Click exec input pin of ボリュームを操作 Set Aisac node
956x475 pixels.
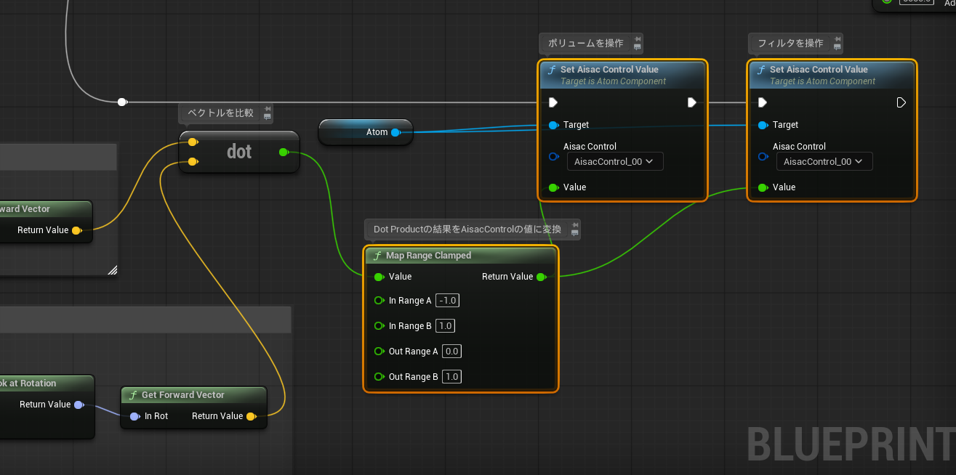pyautogui.click(x=553, y=102)
